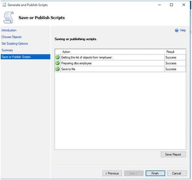Click the green check icon for 'Save to file'
This screenshot has width=192, height=180.
pyautogui.click(x=57, y=69)
